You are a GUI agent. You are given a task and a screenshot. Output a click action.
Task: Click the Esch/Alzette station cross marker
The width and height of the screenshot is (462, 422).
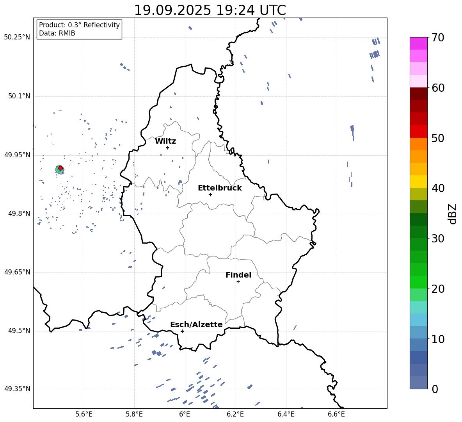182,331
